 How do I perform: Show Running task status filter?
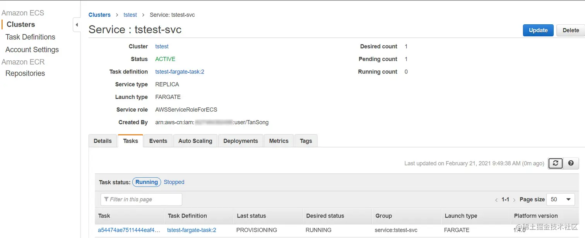coord(147,182)
